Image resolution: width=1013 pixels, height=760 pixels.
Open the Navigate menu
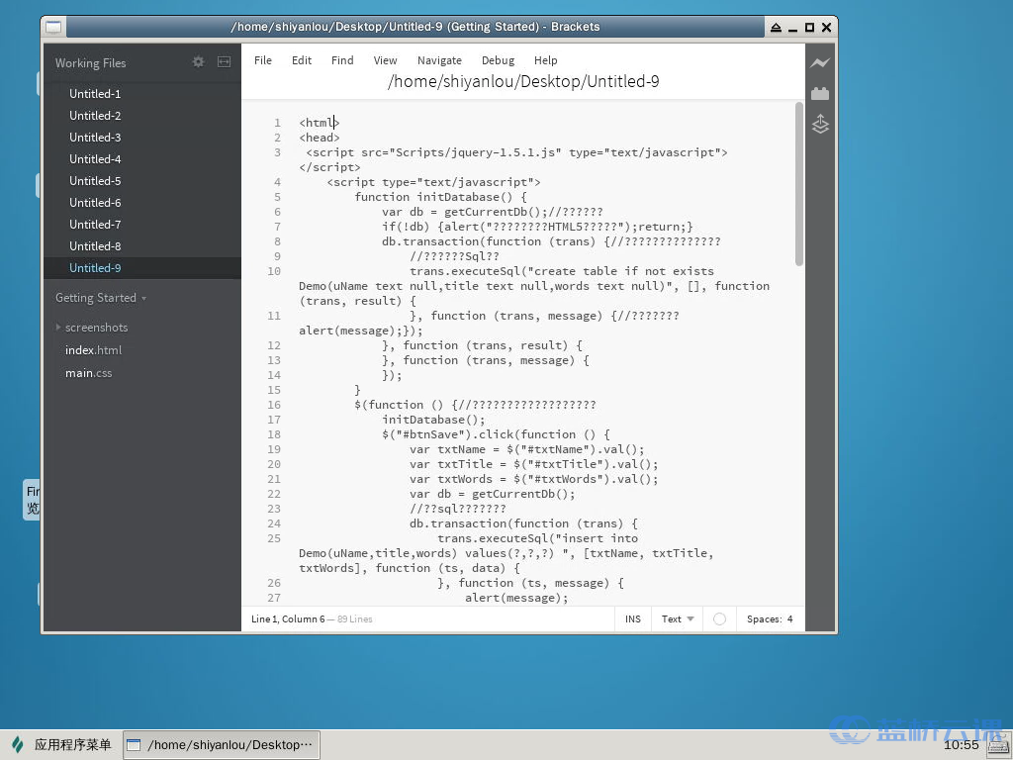click(x=439, y=60)
